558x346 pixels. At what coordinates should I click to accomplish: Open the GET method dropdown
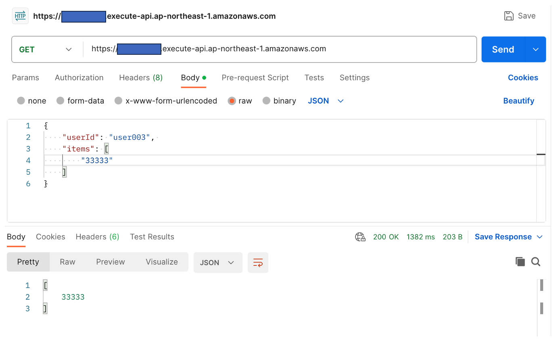tap(46, 50)
